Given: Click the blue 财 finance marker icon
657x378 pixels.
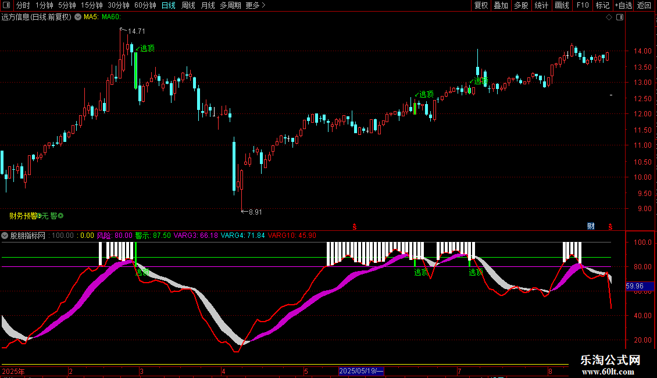Looking at the screenshot, I should tap(591, 226).
